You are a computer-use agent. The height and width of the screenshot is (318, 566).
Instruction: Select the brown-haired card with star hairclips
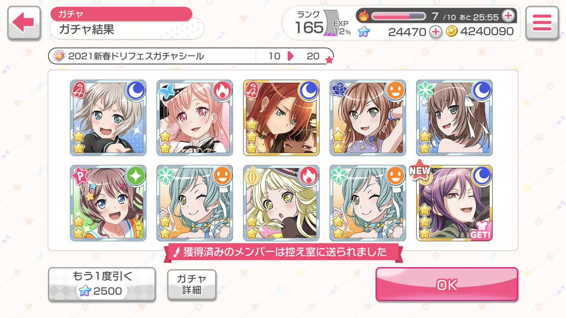click(x=108, y=203)
